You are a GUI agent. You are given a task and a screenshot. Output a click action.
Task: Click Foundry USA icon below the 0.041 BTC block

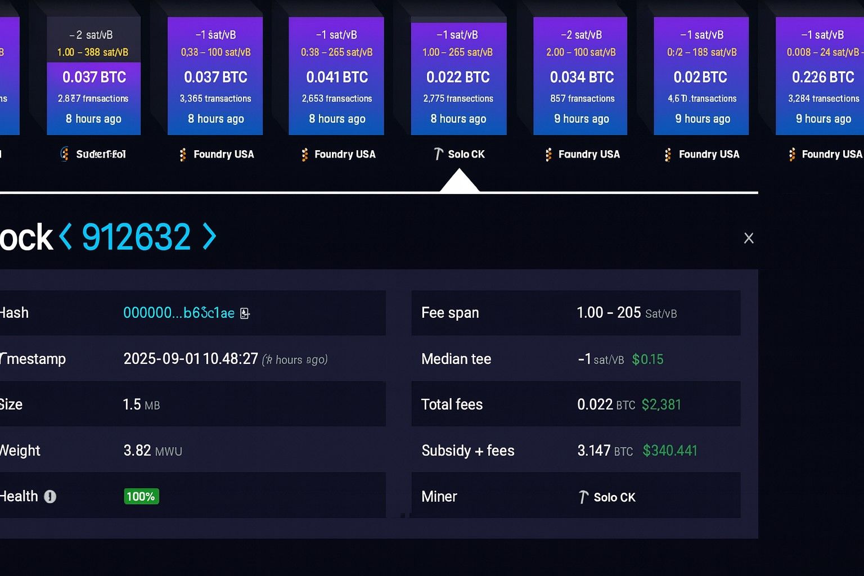coord(304,155)
